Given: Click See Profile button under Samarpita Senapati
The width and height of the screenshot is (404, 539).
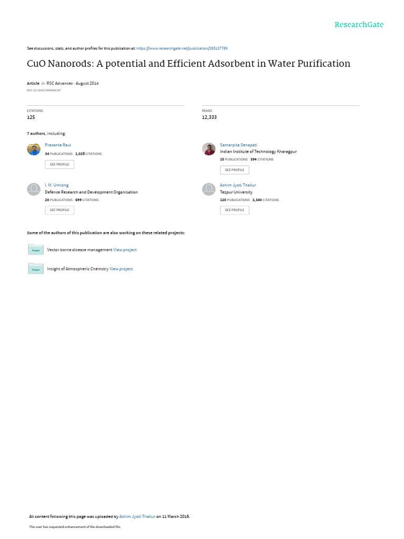Looking at the screenshot, I should 235,170.
